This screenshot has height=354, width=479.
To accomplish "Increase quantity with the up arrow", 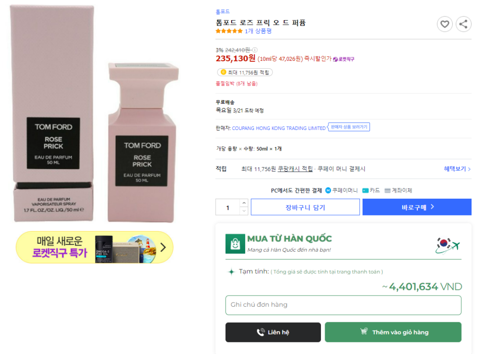I will click(x=244, y=203).
